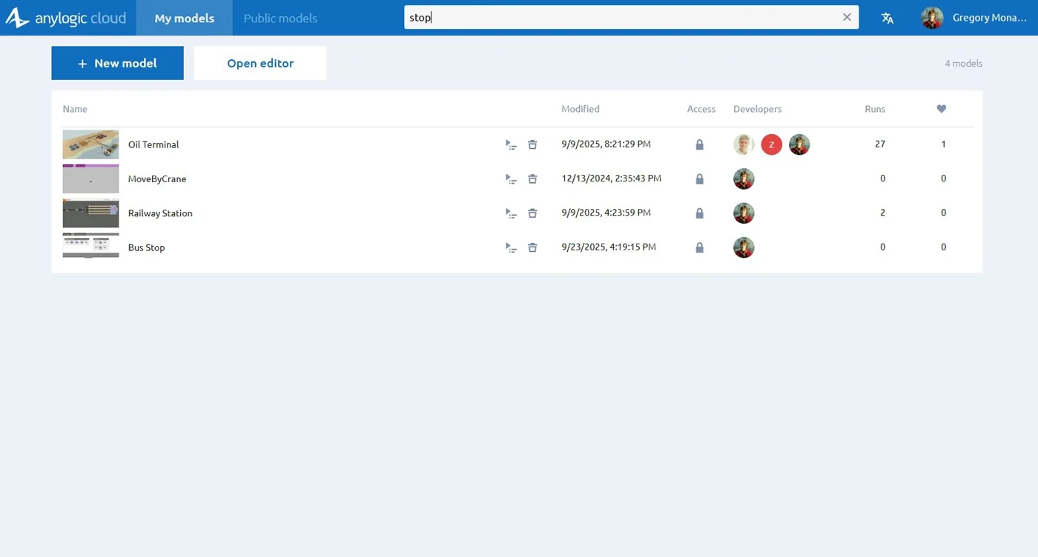Click the heart likes column header icon
This screenshot has width=1038, height=557.
click(942, 109)
